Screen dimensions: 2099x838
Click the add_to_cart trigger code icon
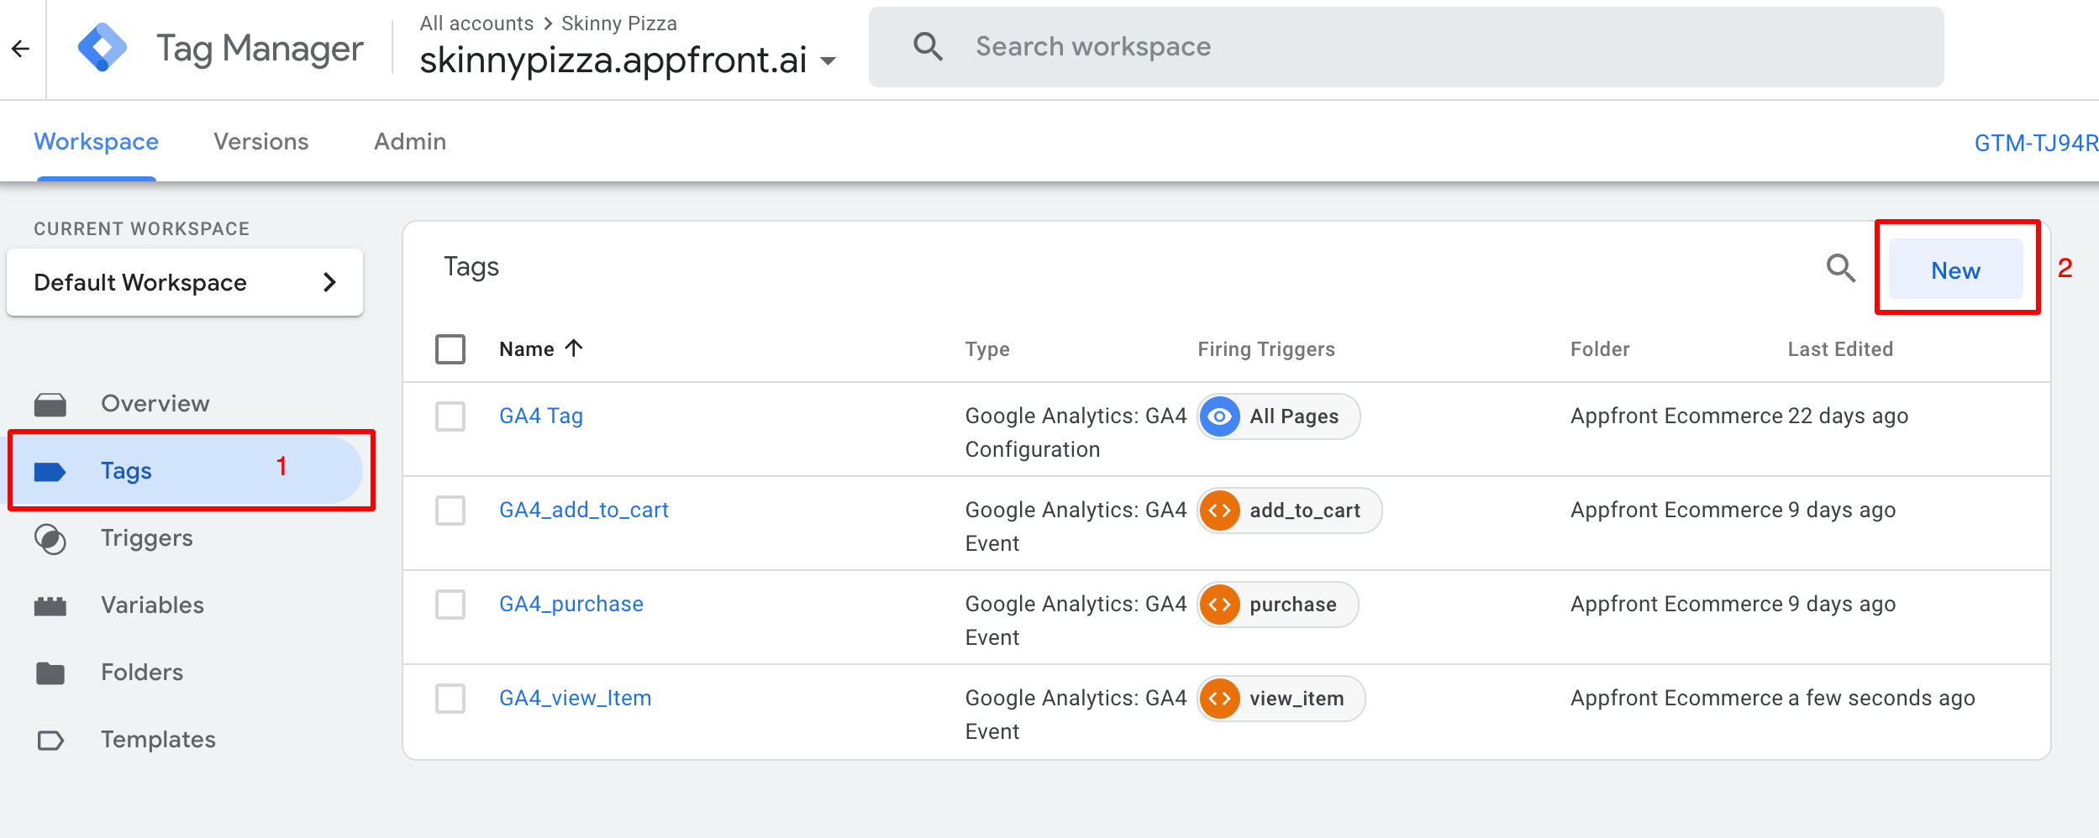[1219, 511]
